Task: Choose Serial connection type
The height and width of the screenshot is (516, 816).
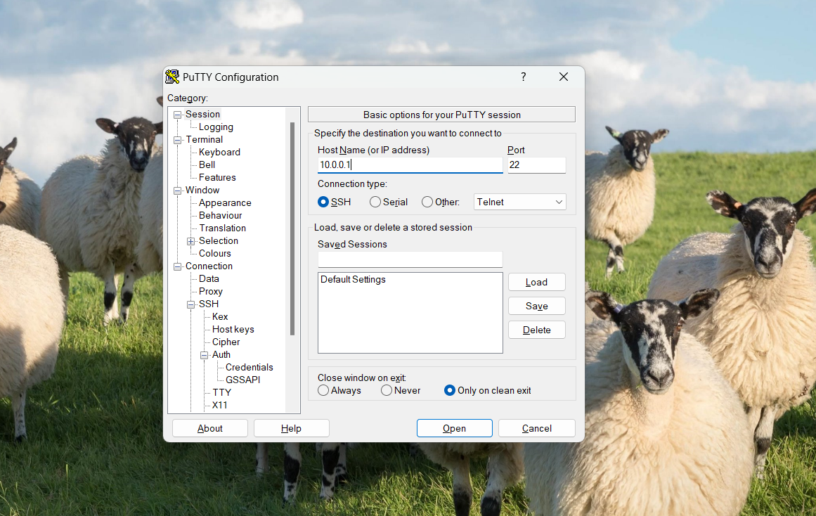Action: (x=375, y=202)
